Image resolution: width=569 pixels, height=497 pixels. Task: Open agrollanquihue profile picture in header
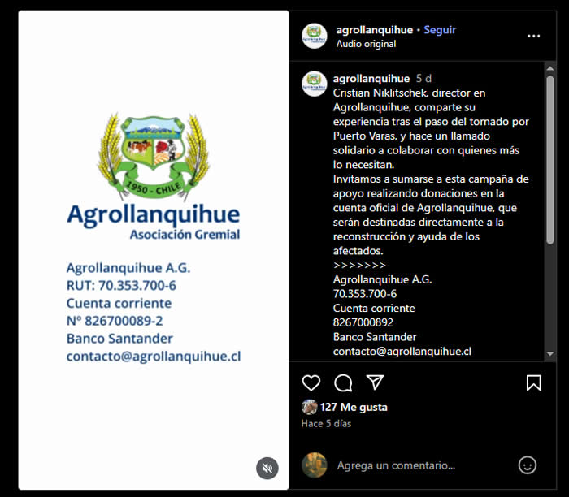pyautogui.click(x=315, y=36)
